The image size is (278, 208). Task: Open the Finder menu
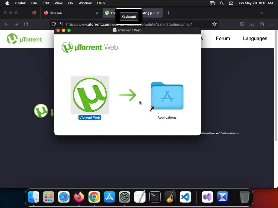(x=20, y=3)
